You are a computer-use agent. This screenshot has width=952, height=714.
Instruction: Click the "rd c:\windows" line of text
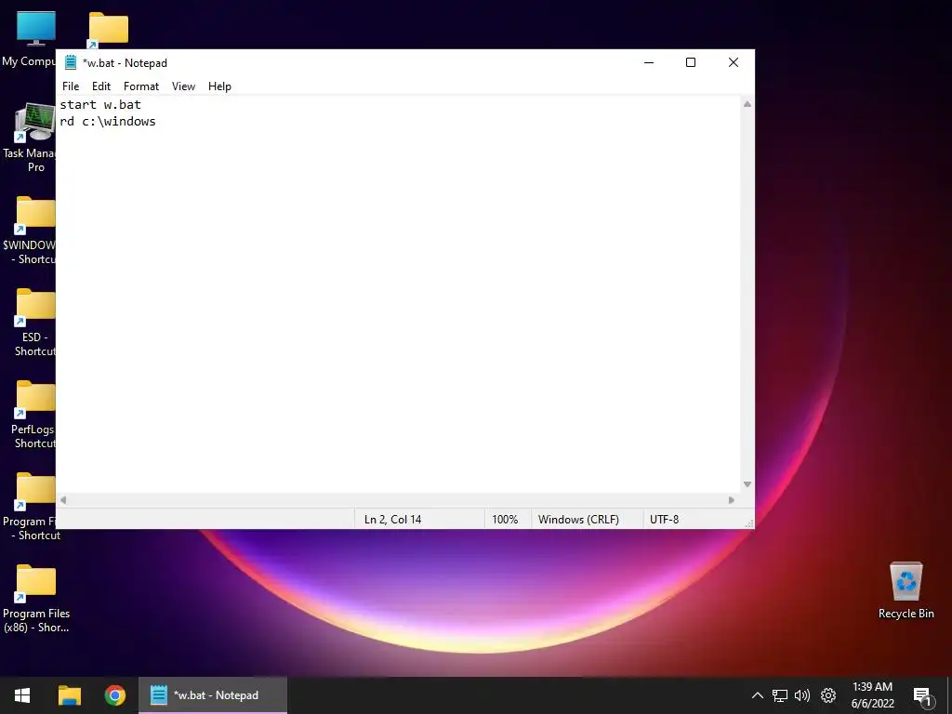108,122
